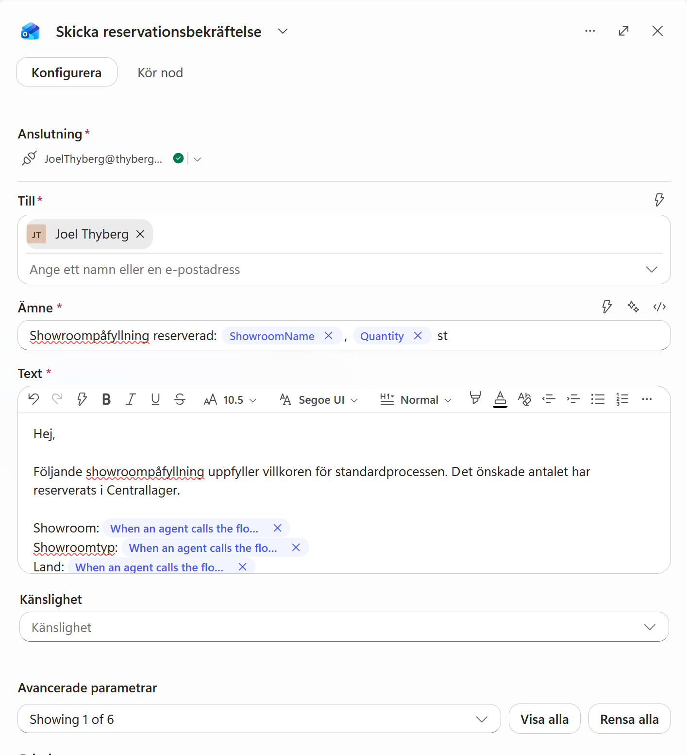Viewport: 687px width, 755px height.
Task: Remove the token after Showroom: in body
Action: [x=278, y=528]
